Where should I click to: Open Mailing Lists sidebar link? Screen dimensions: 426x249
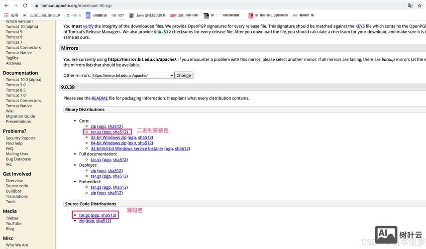pos(17,154)
